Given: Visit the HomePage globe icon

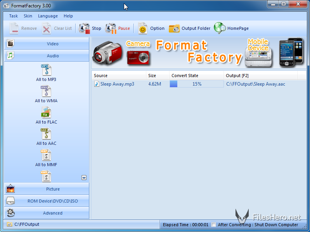Looking at the screenshot, I should point(220,28).
